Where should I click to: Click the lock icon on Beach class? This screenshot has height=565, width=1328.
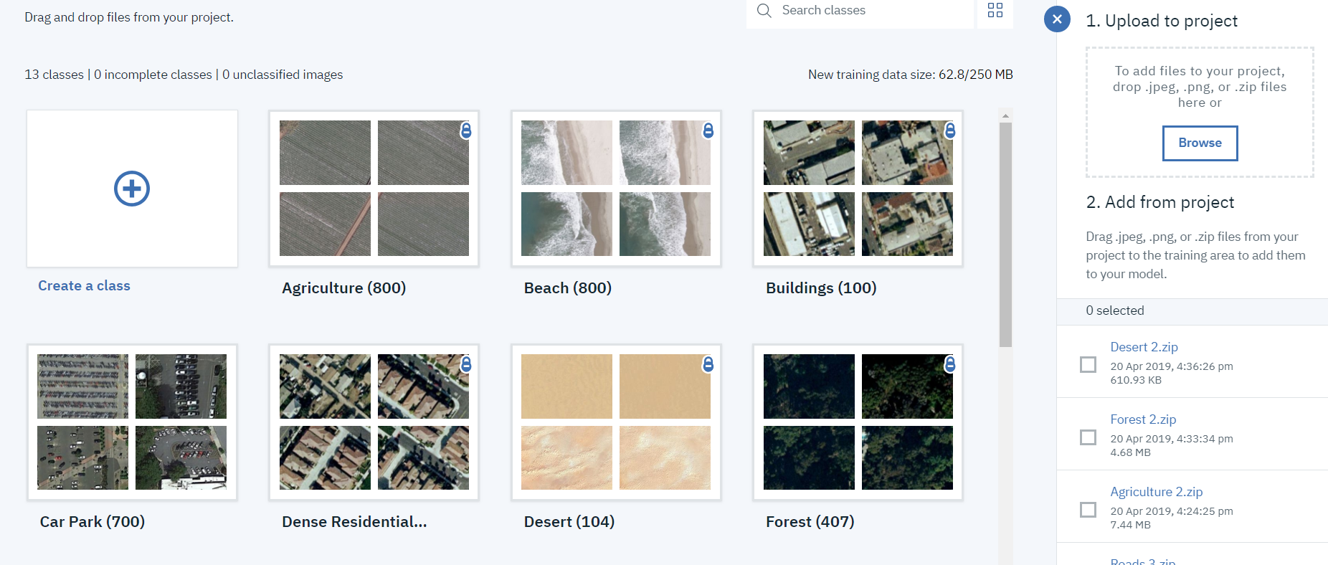tap(708, 130)
